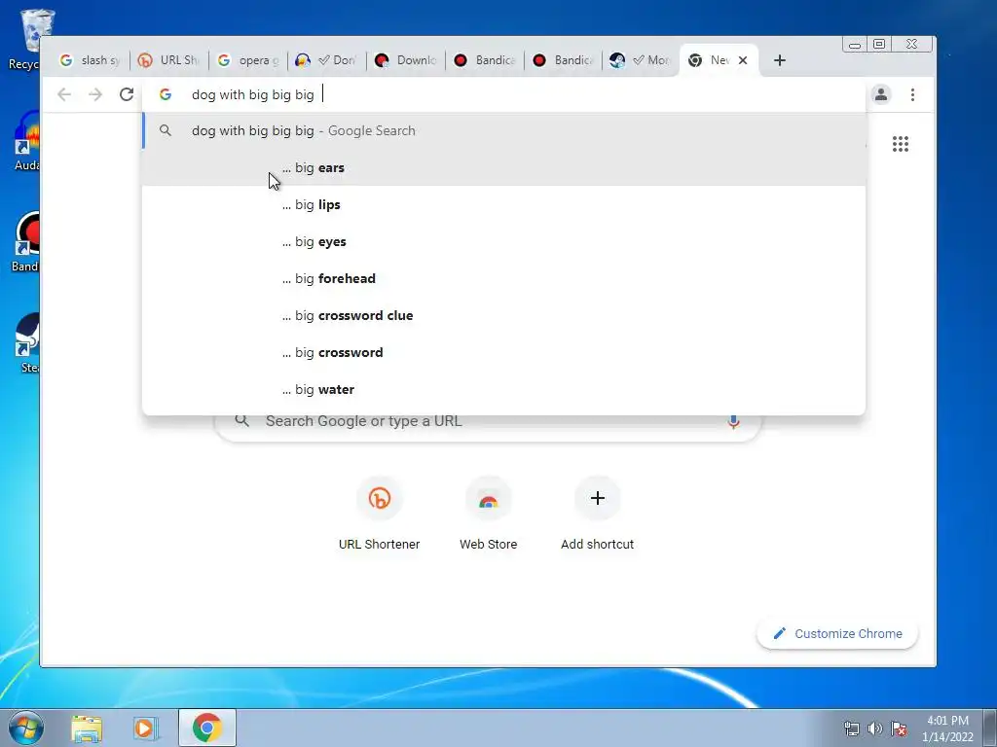The image size is (997, 747).
Task: Open the URL Shortener shortcut icon
Action: pyautogui.click(x=380, y=499)
